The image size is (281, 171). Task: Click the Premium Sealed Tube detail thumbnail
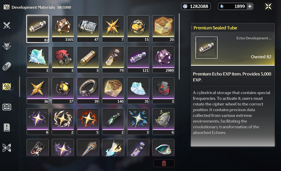click(206, 48)
